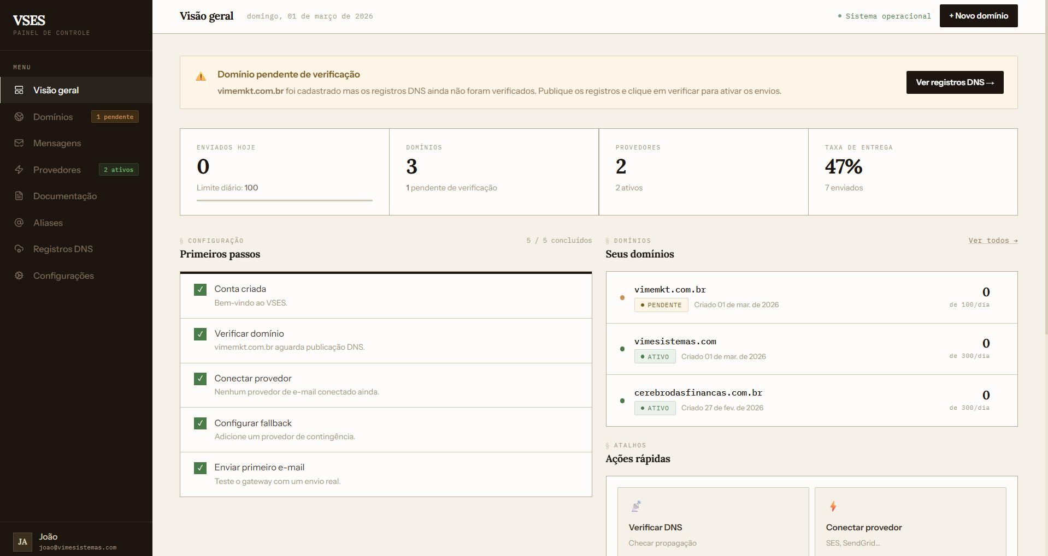
Task: Open Aliases using the @ icon
Action: pos(19,223)
